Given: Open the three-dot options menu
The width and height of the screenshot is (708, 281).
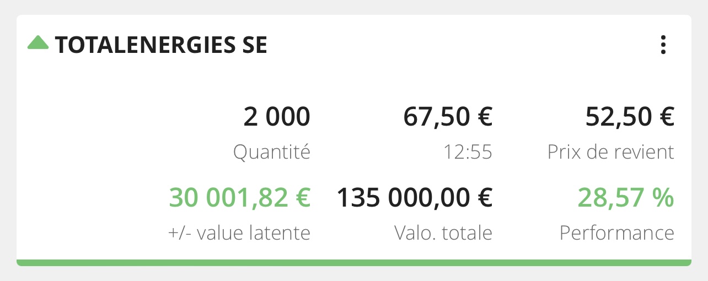Looking at the screenshot, I should (x=663, y=45).
